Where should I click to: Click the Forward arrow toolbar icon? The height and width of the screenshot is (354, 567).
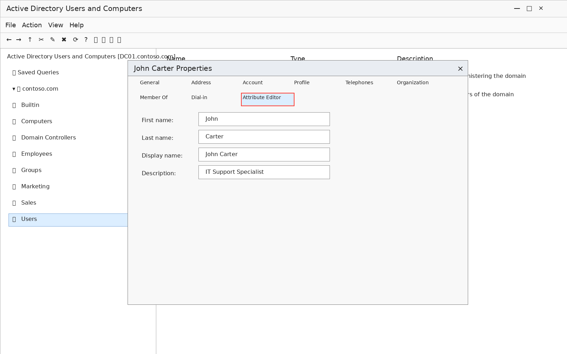coord(19,40)
